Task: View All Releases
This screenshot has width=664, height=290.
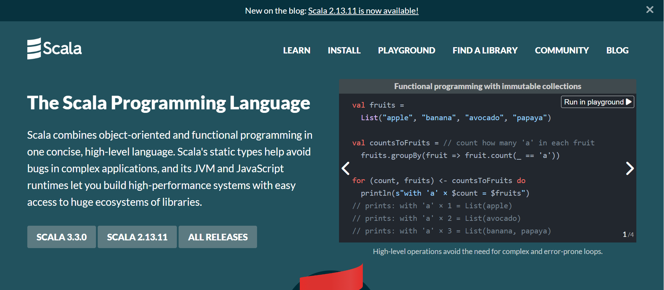Action: 218,237
